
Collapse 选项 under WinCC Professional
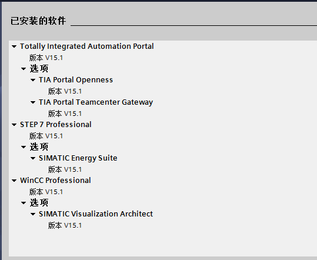pos(24,203)
